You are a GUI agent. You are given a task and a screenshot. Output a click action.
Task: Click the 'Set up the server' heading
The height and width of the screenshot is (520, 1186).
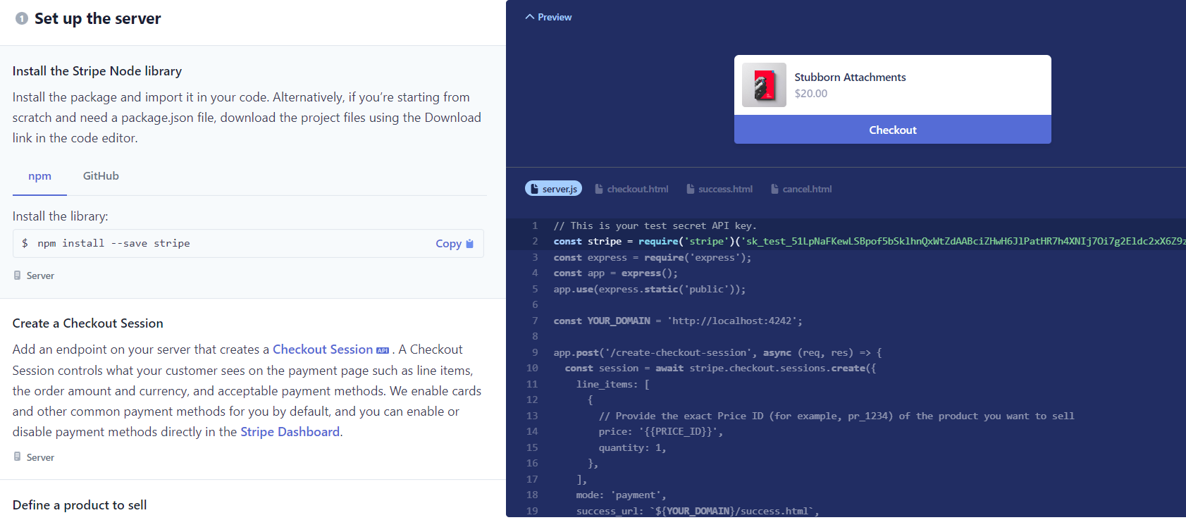[x=97, y=19]
